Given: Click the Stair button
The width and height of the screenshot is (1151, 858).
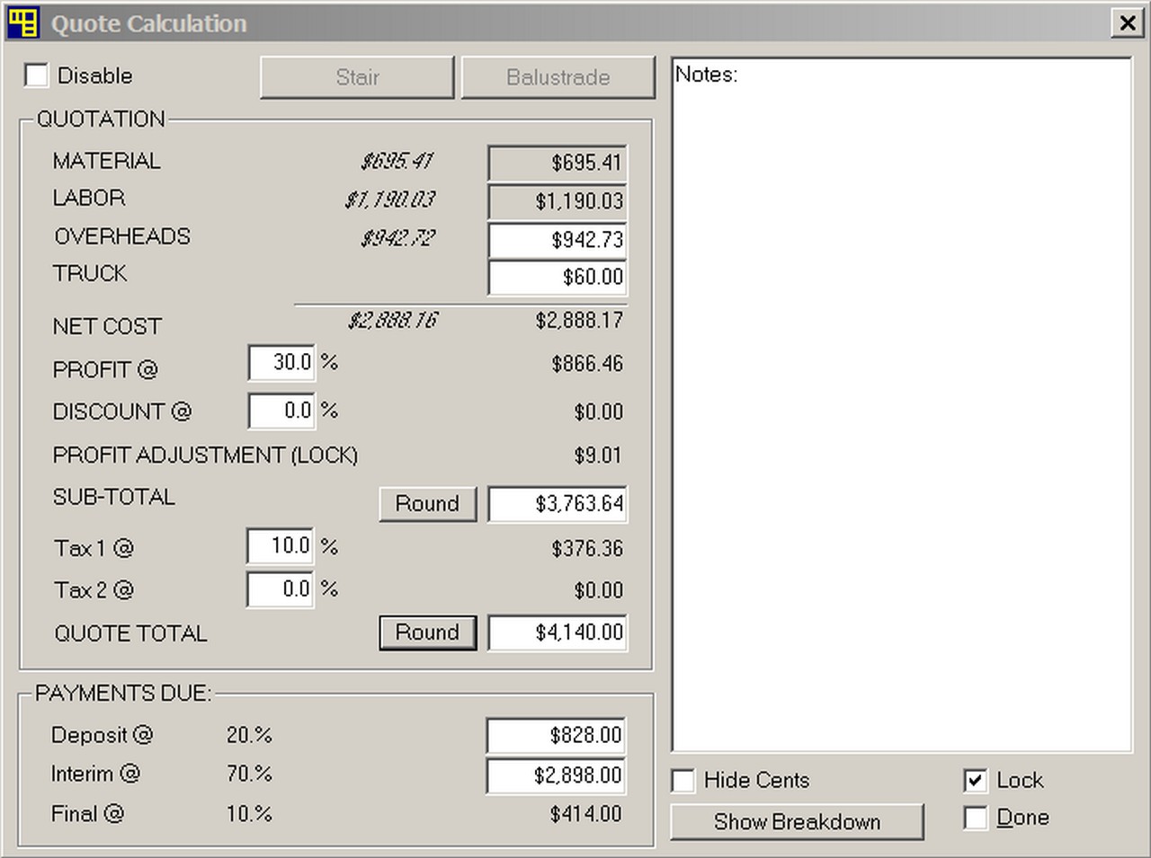Looking at the screenshot, I should tap(357, 77).
